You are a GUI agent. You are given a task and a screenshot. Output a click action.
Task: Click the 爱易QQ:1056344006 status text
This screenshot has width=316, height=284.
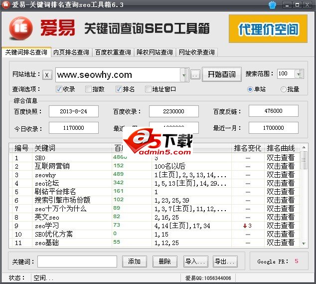tap(208, 278)
